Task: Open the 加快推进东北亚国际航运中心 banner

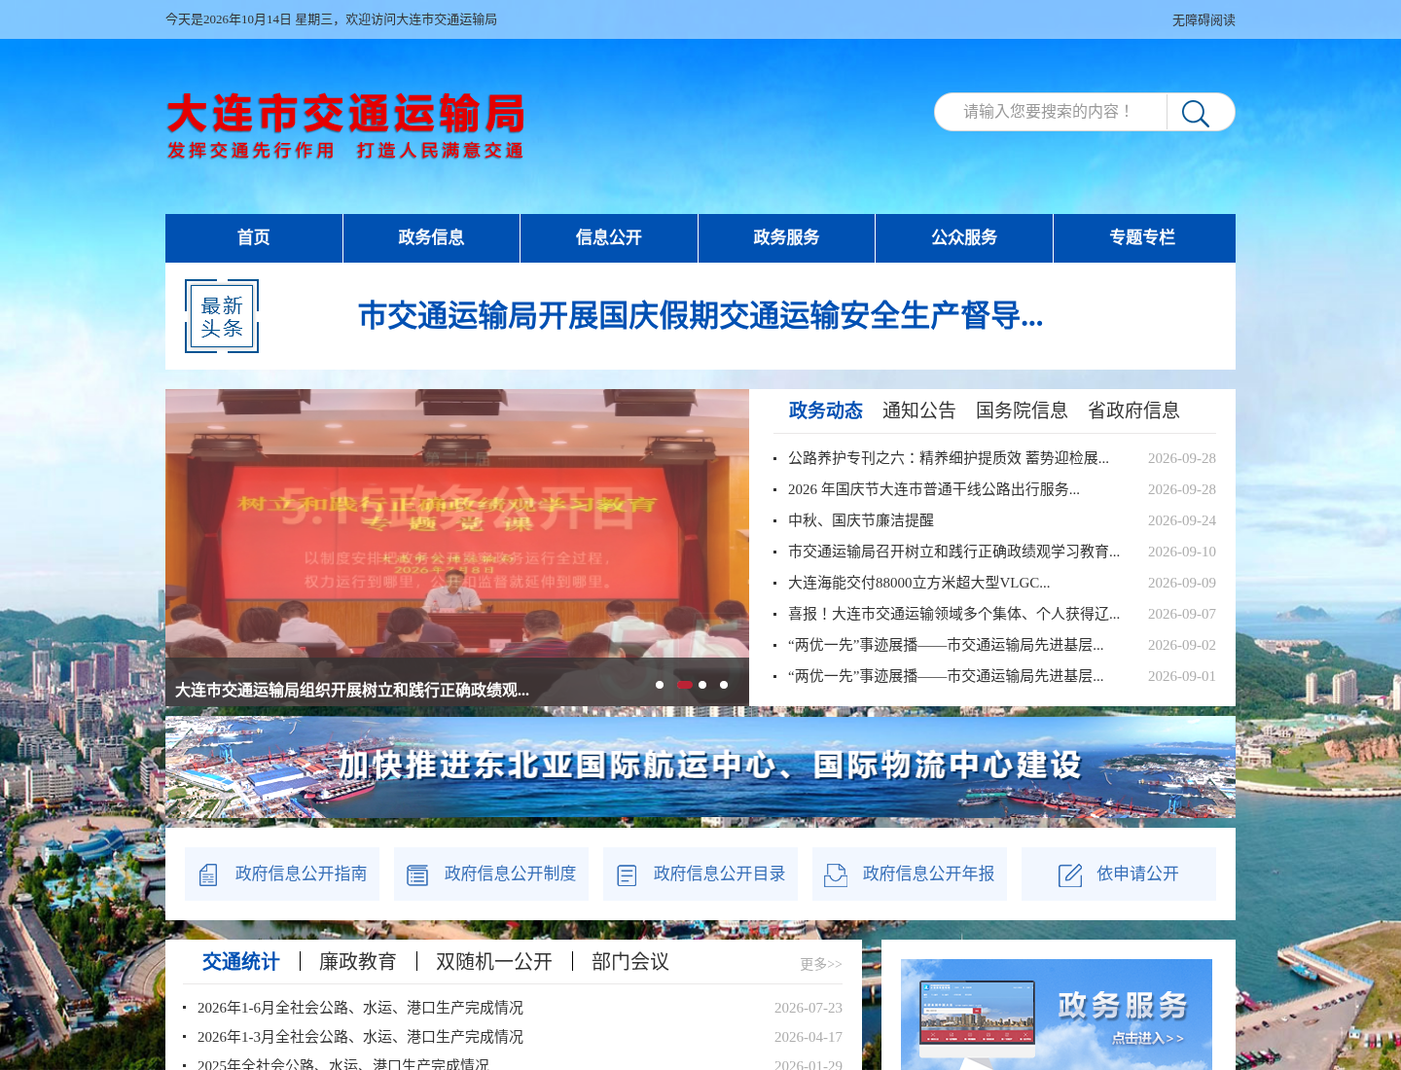Action: click(700, 767)
